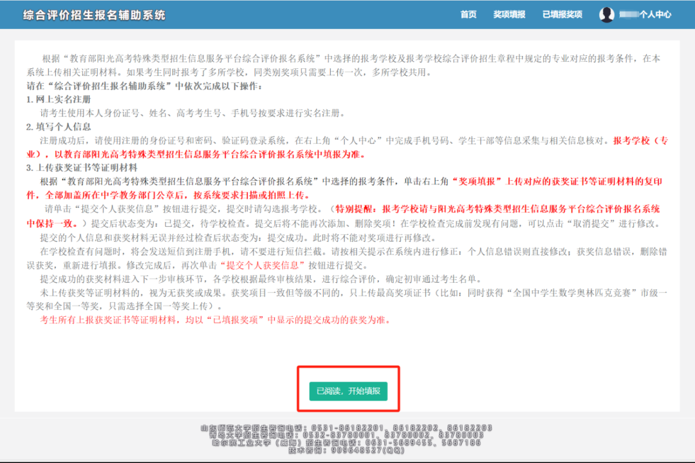The width and height of the screenshot is (695, 463).
Task: Open 个人中心 in the header
Action: (655, 15)
